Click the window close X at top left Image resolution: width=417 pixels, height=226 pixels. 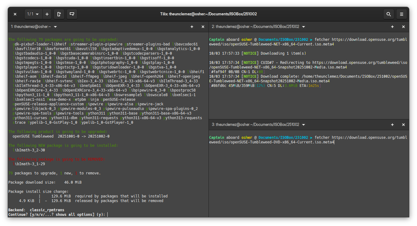click(x=15, y=14)
